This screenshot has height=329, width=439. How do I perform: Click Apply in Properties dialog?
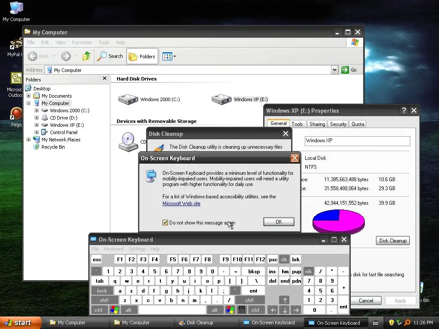point(400,300)
